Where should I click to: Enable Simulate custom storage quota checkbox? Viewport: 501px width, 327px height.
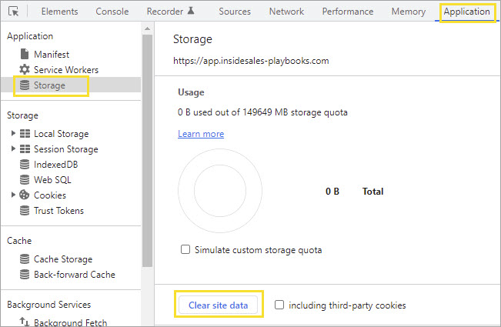point(185,250)
